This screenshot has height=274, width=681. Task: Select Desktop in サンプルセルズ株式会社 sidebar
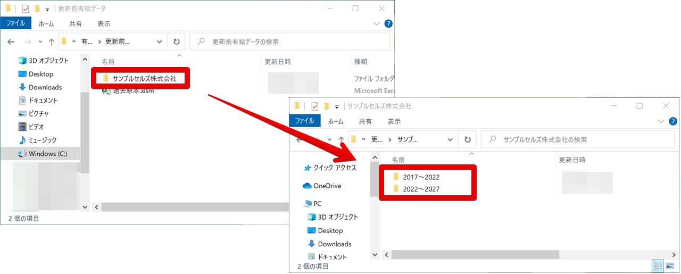[325, 231]
